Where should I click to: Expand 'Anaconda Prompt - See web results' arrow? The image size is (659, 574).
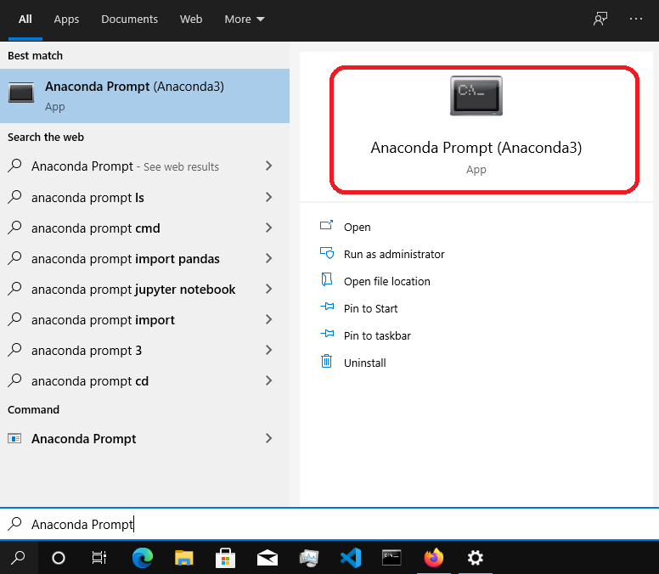point(269,166)
